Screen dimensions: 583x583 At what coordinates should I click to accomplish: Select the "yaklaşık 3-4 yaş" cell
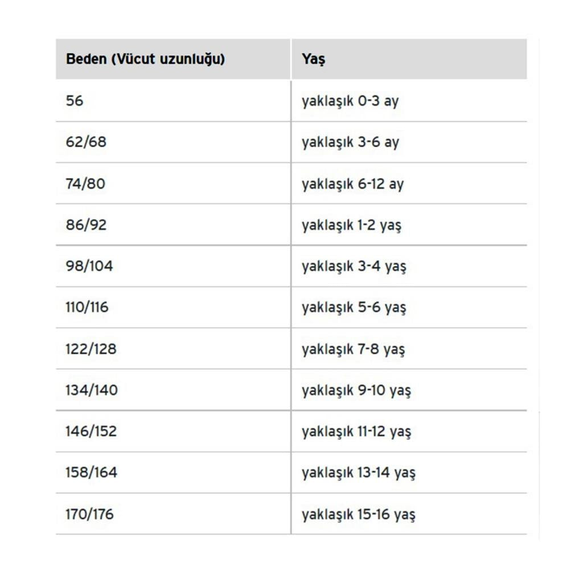(x=354, y=266)
